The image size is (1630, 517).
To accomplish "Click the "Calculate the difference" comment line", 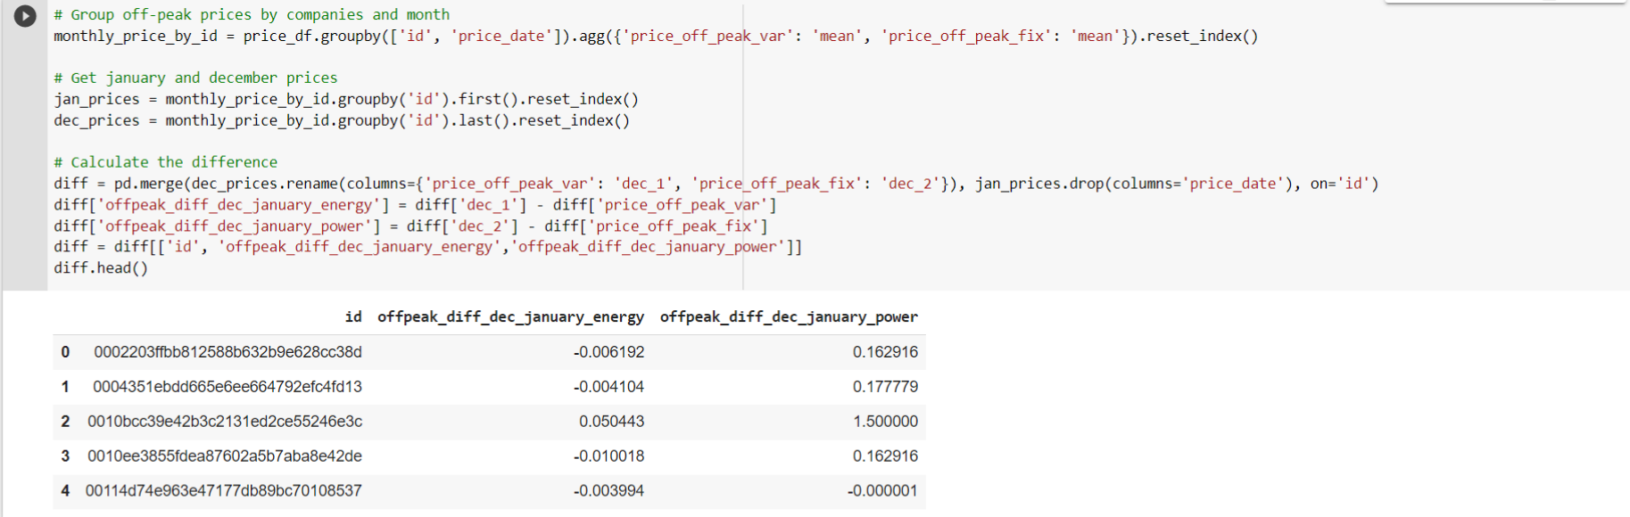I will point(165,162).
